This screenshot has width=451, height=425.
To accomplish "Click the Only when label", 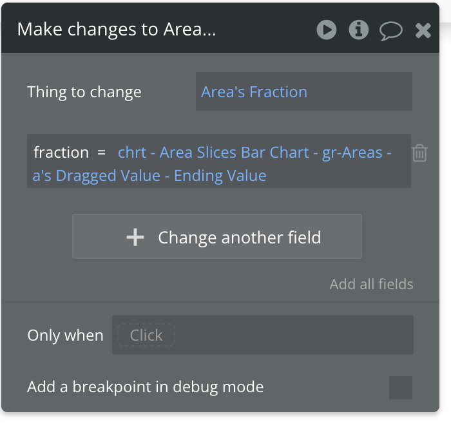I will point(65,335).
